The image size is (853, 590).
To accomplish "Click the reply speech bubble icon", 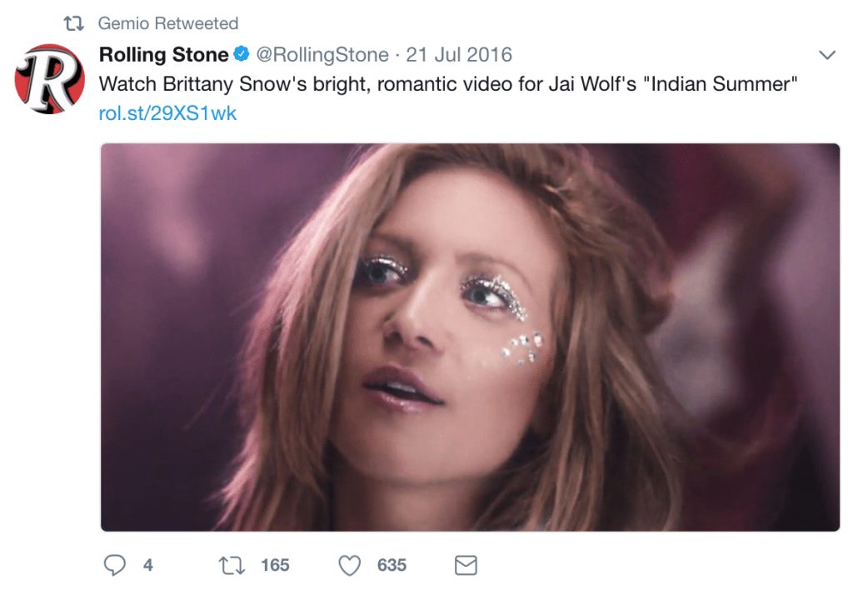I will [115, 565].
